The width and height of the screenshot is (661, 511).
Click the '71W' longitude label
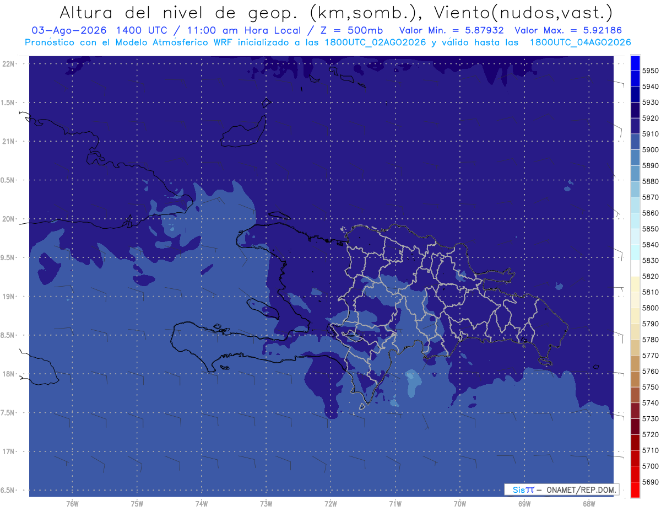pos(395,504)
